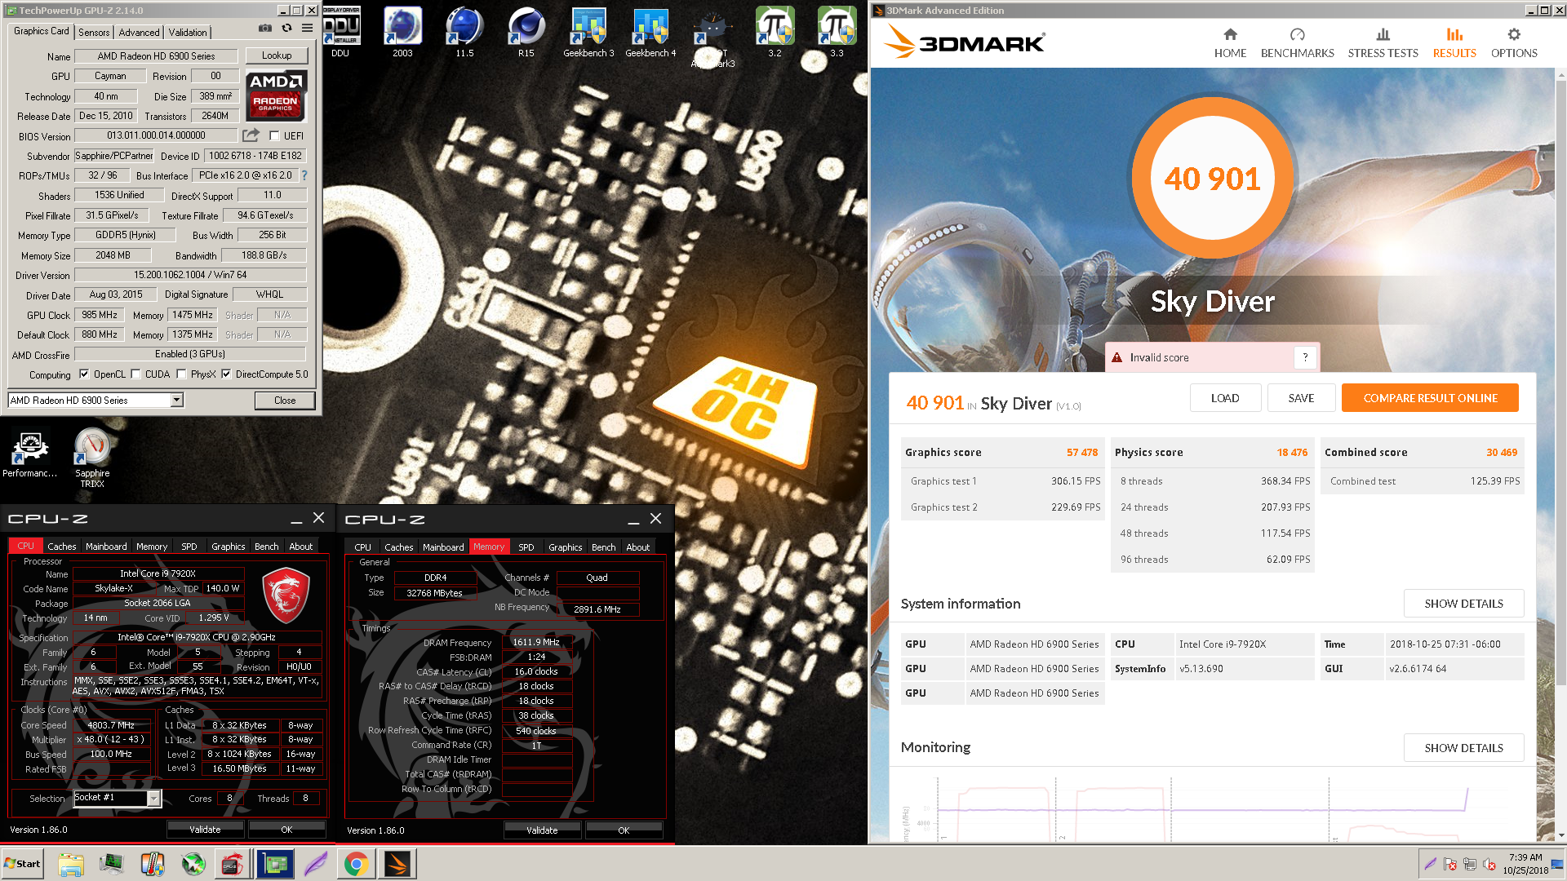Open the 3.3 pi benchmark shortcut
The width and height of the screenshot is (1567, 881).
tap(837, 33)
